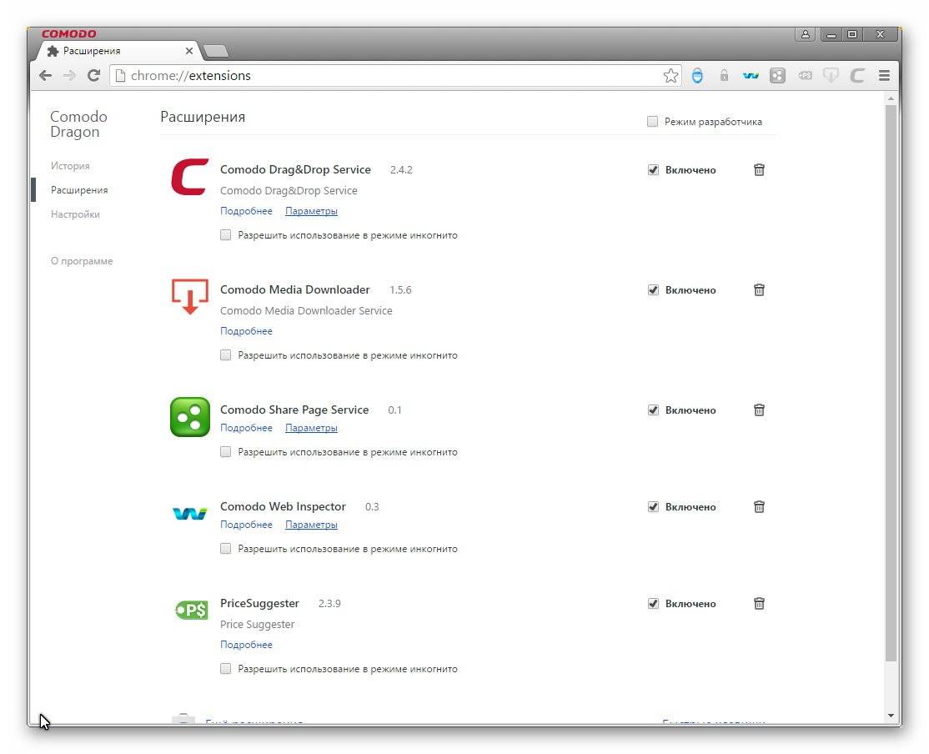Click the page icon in the address bar

[x=120, y=75]
